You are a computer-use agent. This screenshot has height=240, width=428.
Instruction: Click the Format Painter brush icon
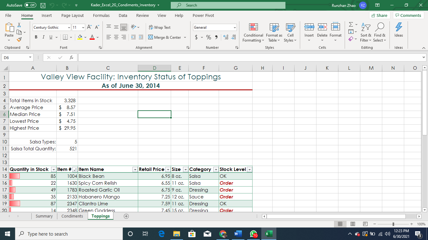click(19, 40)
